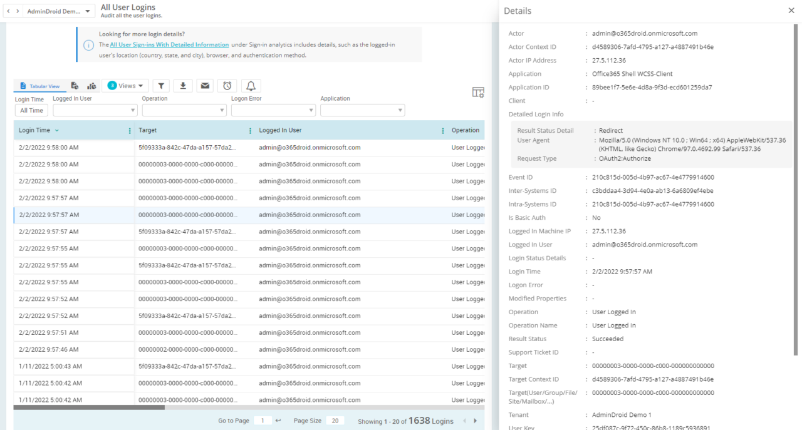This screenshot has height=430, width=802.
Task: Open the filter options using the funnel icon
Action: [x=160, y=86]
